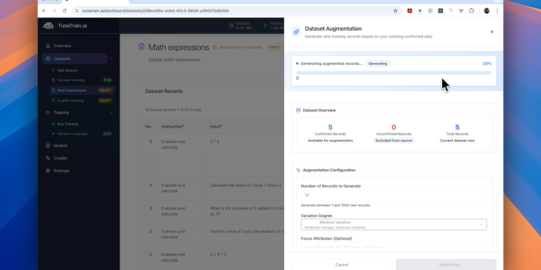
Task: Click the Run Training rocket icon
Action: pos(53,124)
